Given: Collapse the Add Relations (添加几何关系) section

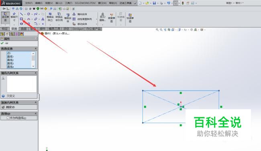Looking at the screenshot, I should [35, 102].
